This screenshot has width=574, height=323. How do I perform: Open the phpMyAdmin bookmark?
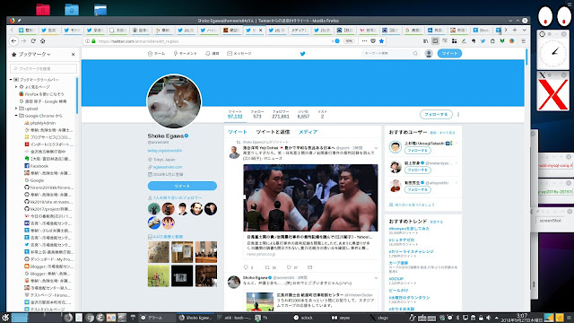(x=43, y=123)
